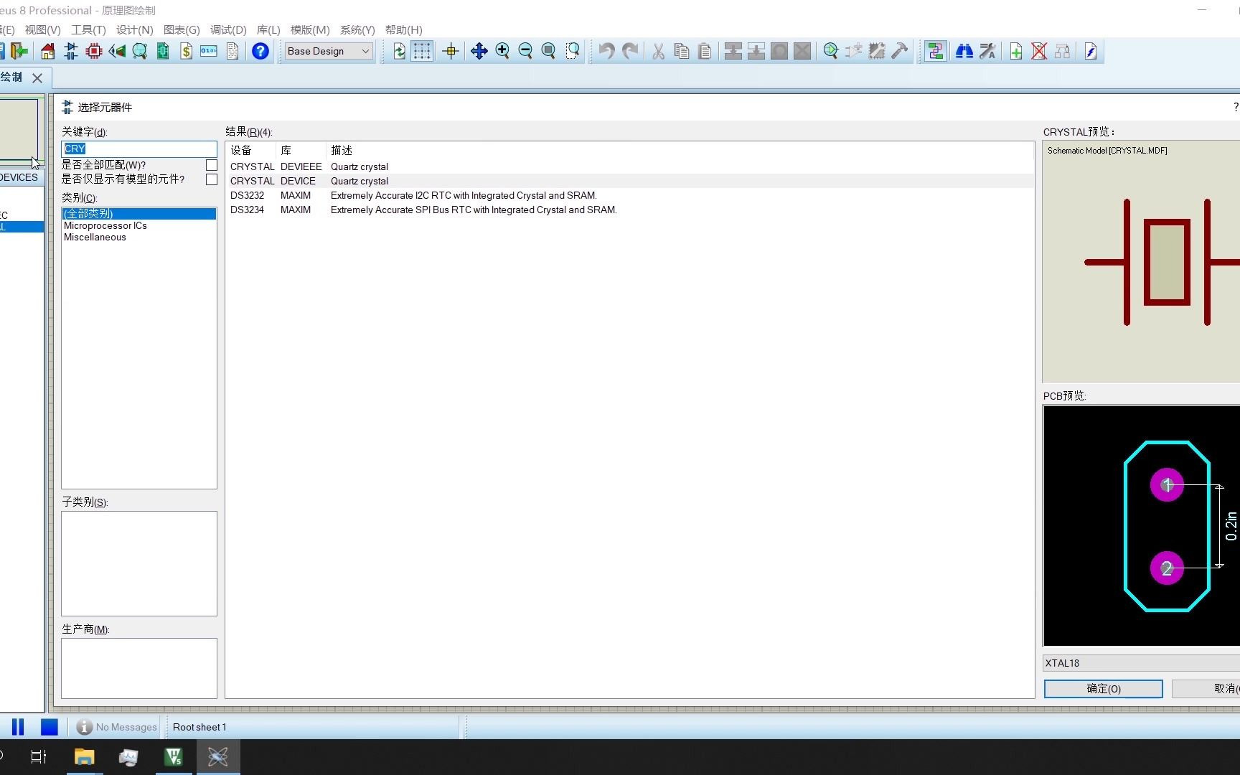Open the XTAL18 footprint selector

(1142, 663)
